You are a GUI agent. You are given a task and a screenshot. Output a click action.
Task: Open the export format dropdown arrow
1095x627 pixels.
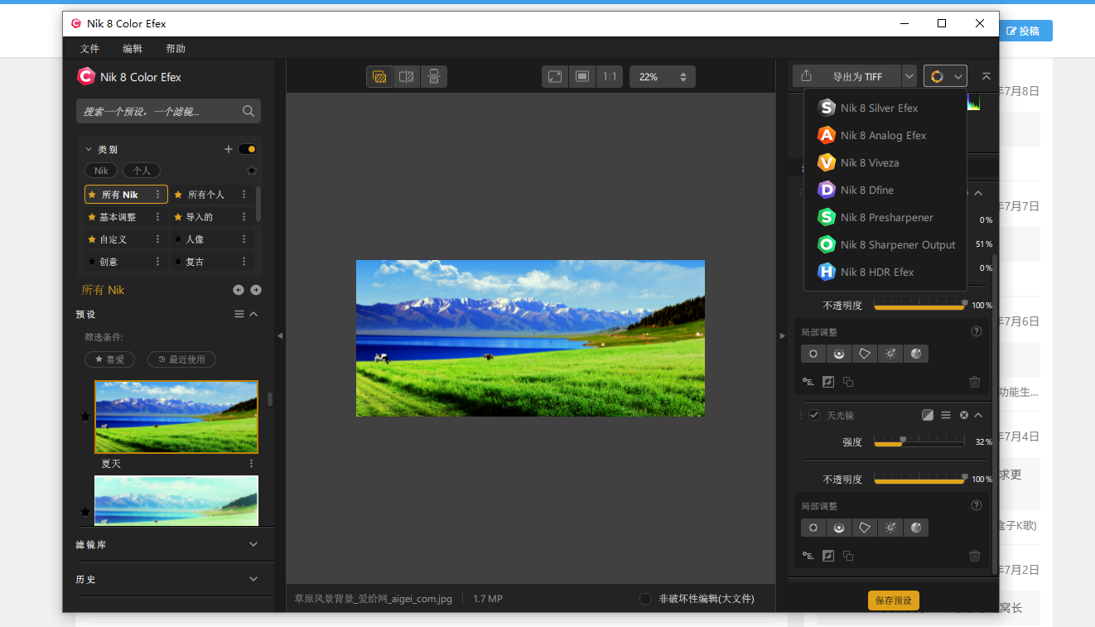pos(909,76)
